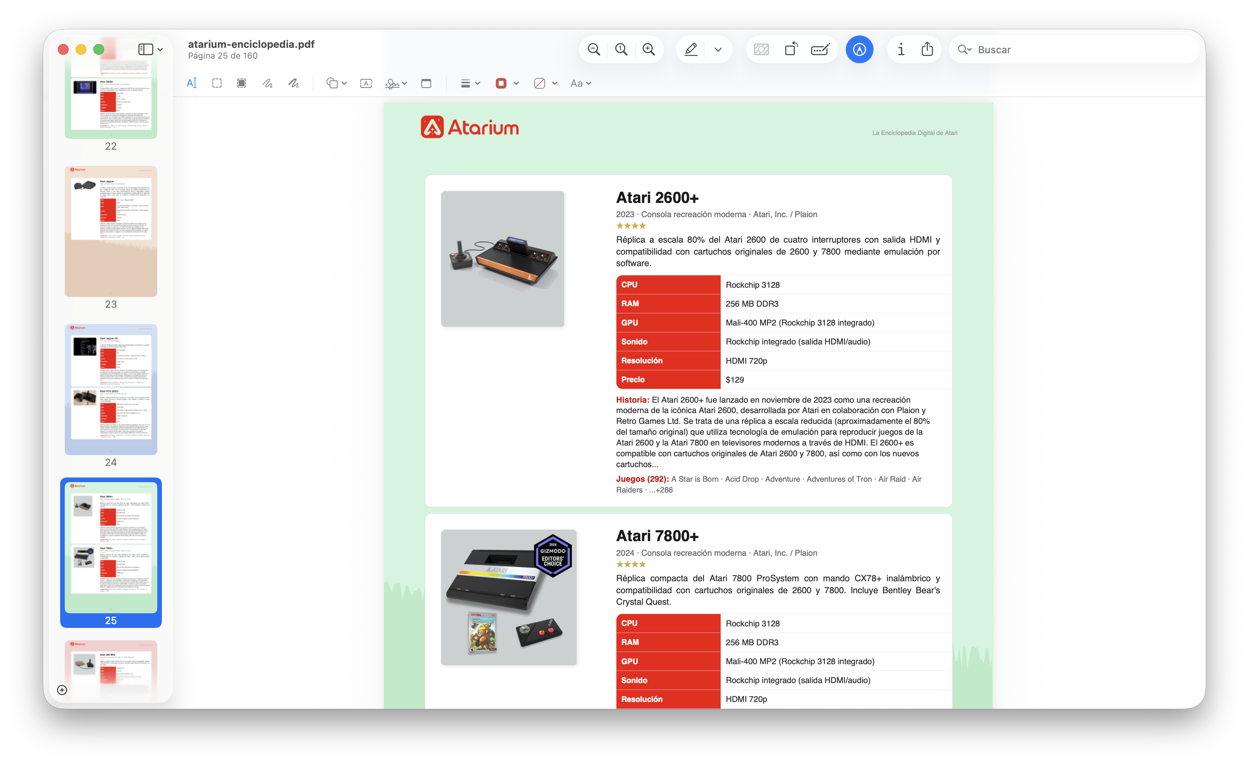Click the Atarium logo in the page header
1249x766 pixels.
(470, 127)
